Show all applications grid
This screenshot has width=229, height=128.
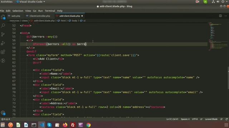226,125
